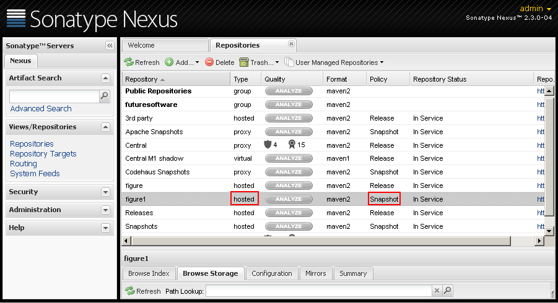Click the artifact search magnifier icon
This screenshot has height=303, width=558.
pyautogui.click(x=104, y=96)
